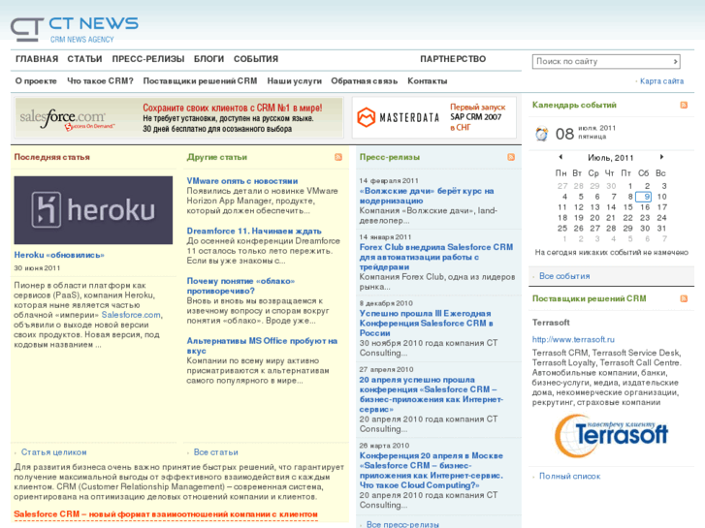Submit site search with arrow button
Image resolution: width=705 pixels, height=528 pixels.
pos(675,62)
